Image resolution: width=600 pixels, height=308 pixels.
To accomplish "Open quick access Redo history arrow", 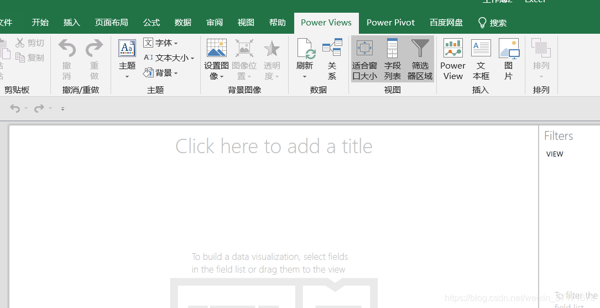I will click(x=50, y=109).
